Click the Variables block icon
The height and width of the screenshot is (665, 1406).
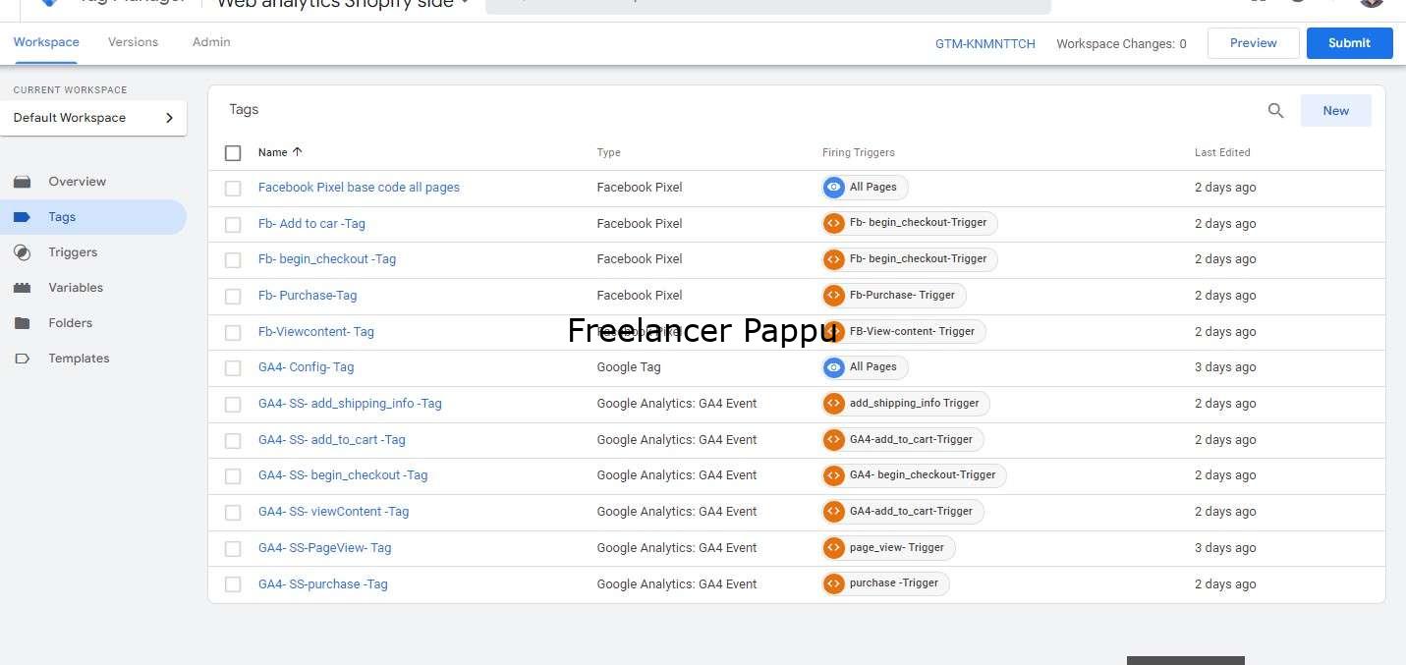(x=23, y=288)
